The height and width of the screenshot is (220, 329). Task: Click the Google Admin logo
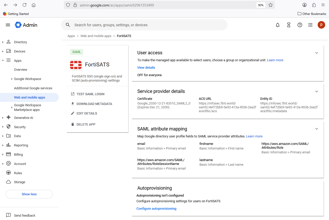[26, 25]
